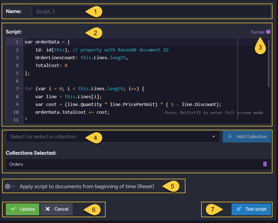Open the Syntax help link

(x=258, y=32)
